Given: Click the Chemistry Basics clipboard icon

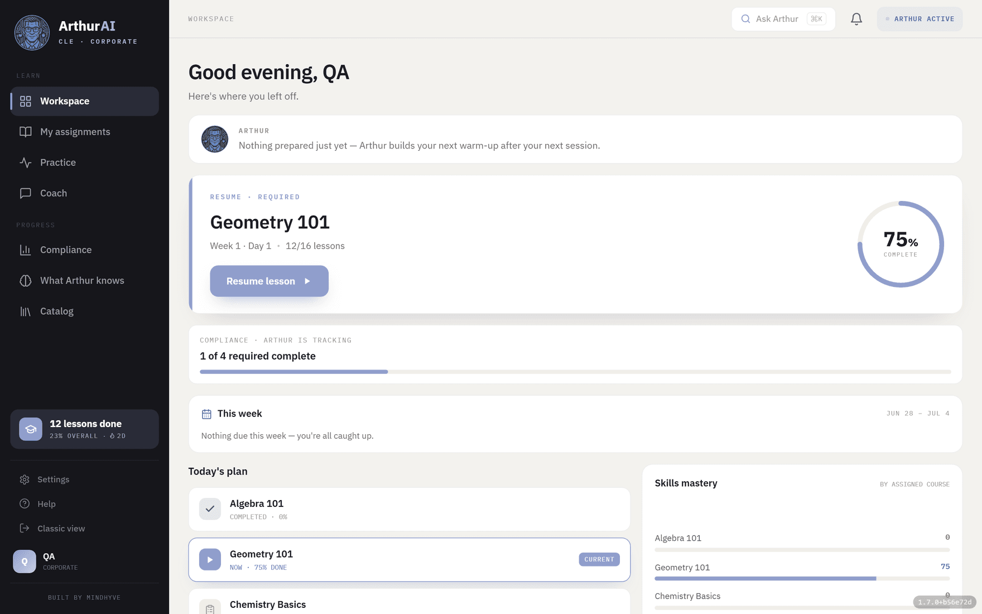Looking at the screenshot, I should [210, 608].
